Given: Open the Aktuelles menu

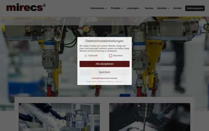Looking at the screenshot, I should [162, 8].
